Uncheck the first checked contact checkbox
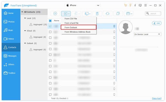 [x=50, y=26]
